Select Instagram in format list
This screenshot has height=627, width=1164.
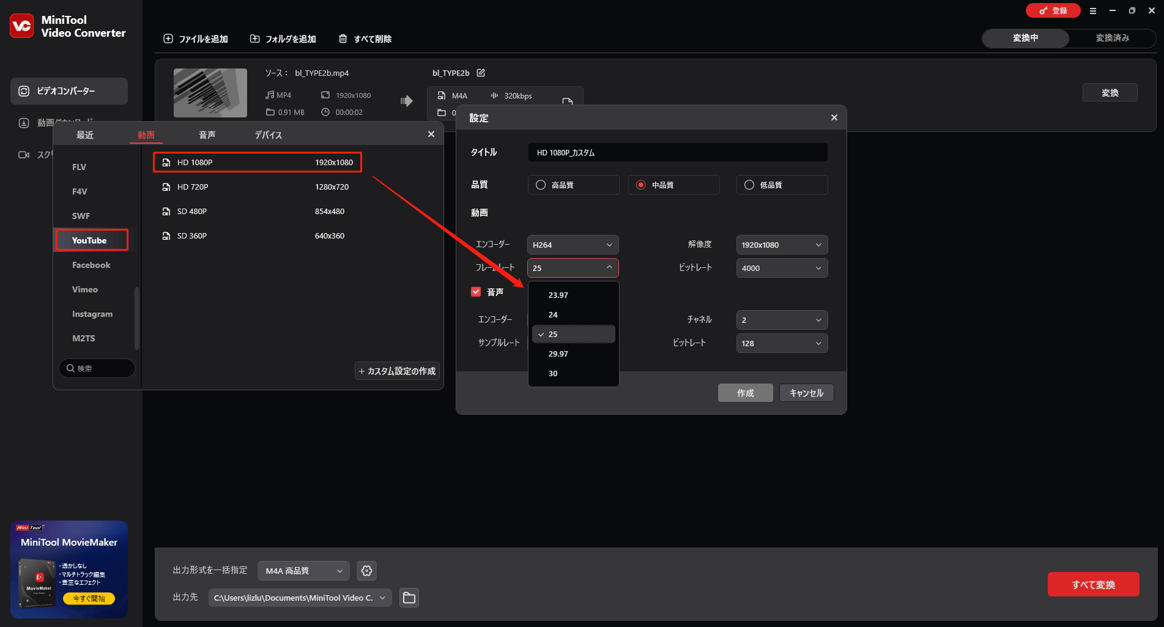tap(92, 314)
